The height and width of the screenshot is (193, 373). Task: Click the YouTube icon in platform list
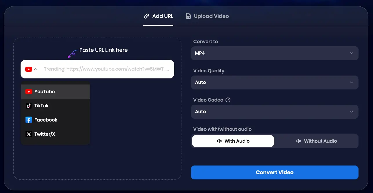(x=28, y=92)
